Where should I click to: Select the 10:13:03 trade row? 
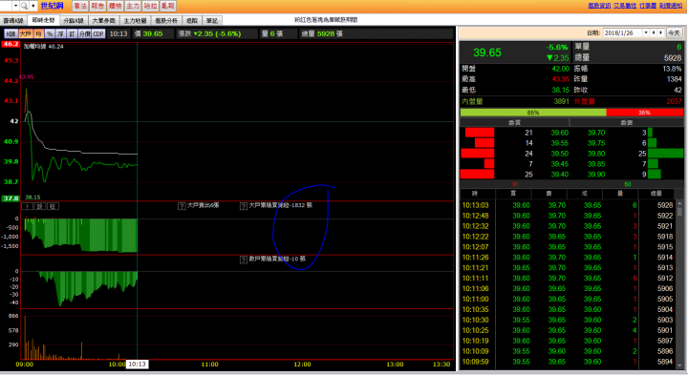568,205
